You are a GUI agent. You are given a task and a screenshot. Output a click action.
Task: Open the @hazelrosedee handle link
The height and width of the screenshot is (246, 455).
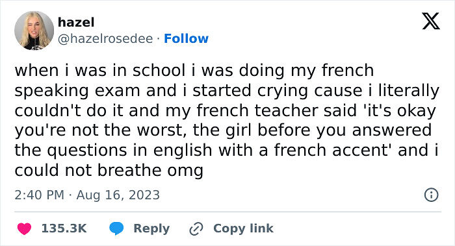click(105, 38)
